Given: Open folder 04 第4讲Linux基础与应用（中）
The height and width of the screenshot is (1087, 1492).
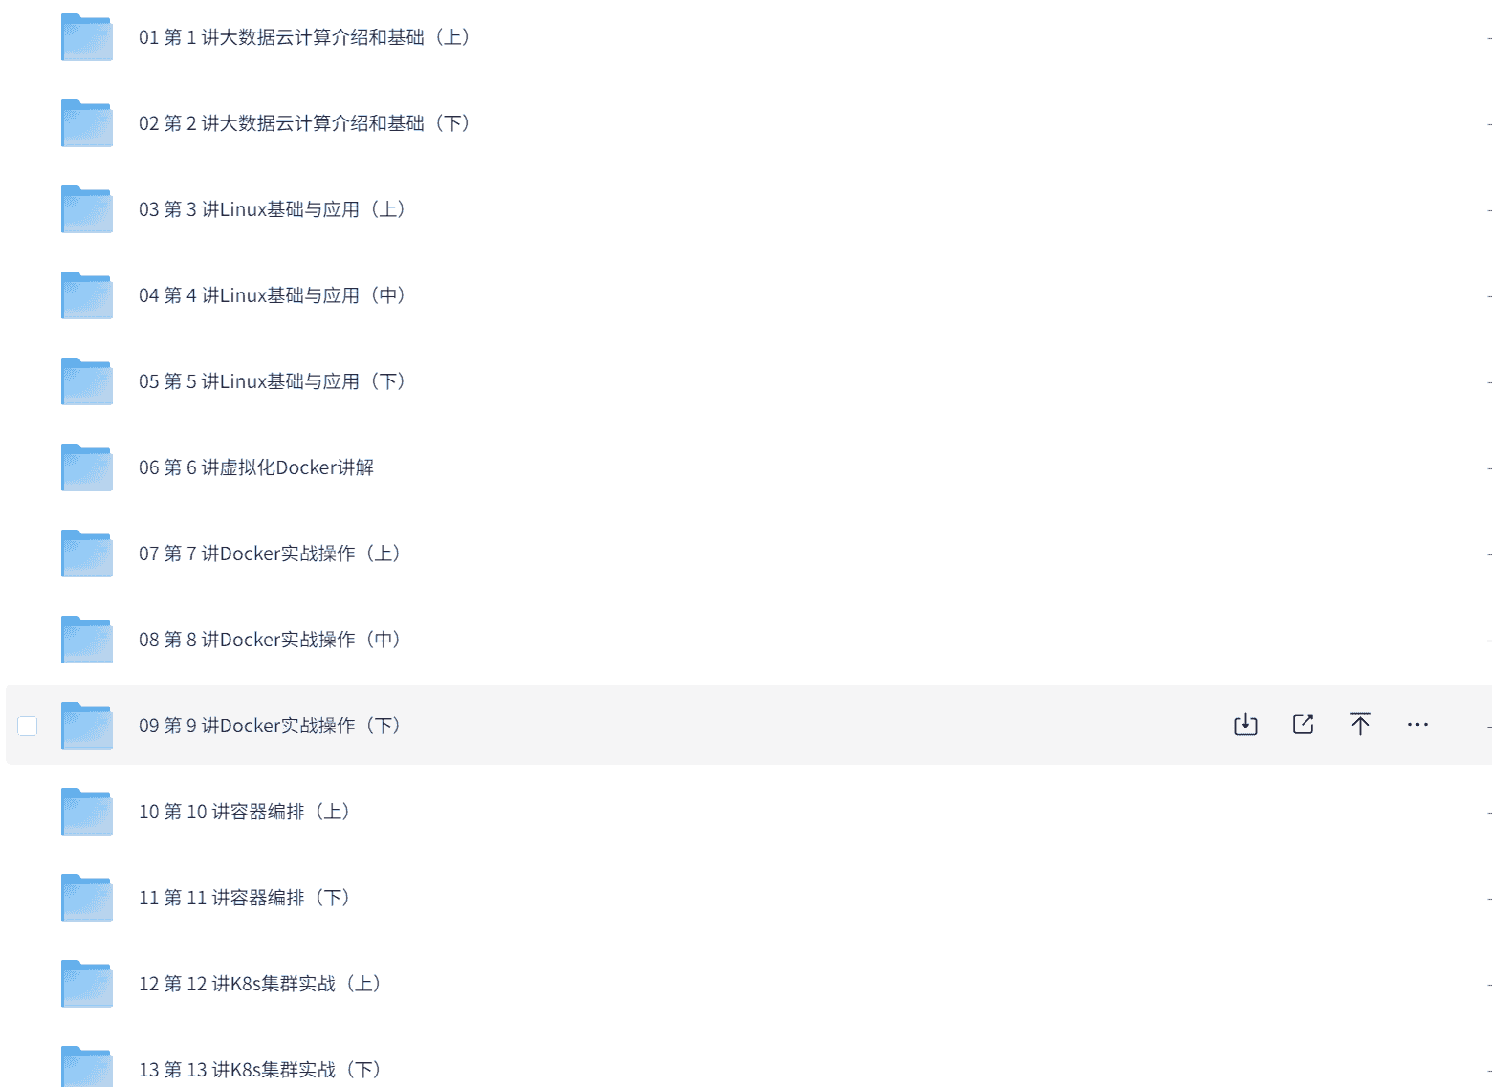Looking at the screenshot, I should (274, 295).
